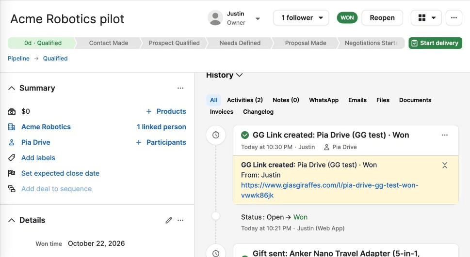
Task: Open the Qualified breadcrumb link
Action: pyautogui.click(x=55, y=59)
